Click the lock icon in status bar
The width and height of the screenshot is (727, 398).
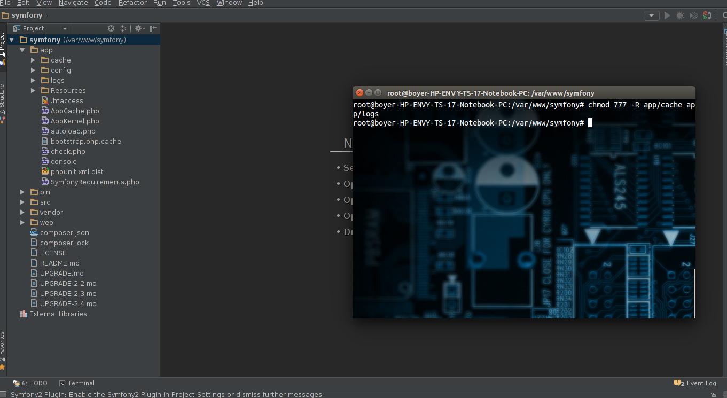713,395
